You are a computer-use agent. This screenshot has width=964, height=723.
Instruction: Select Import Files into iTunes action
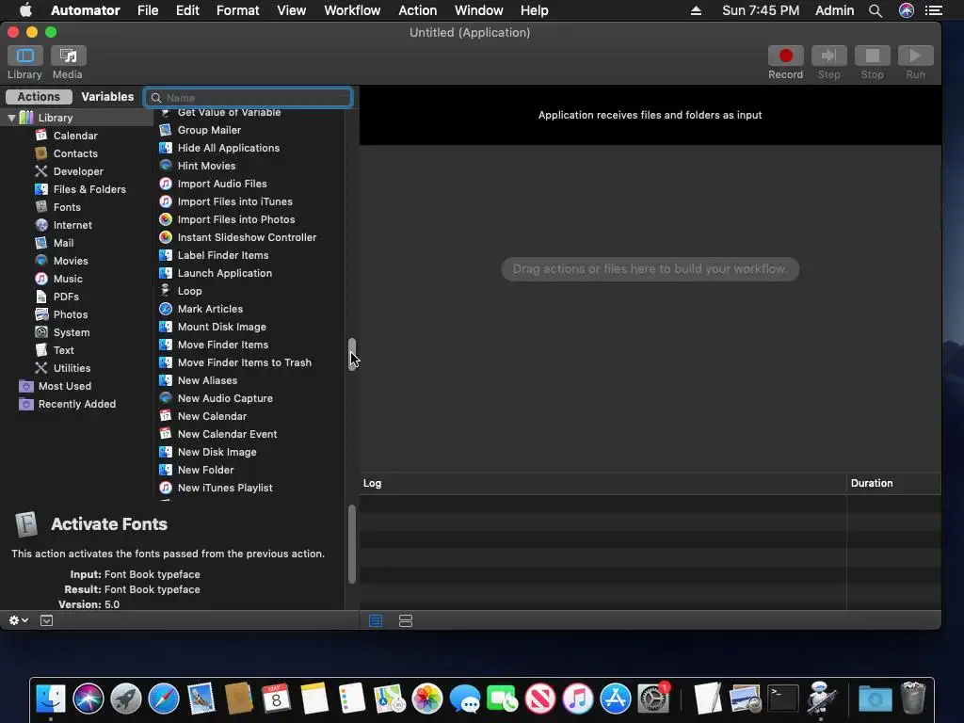pos(234,201)
